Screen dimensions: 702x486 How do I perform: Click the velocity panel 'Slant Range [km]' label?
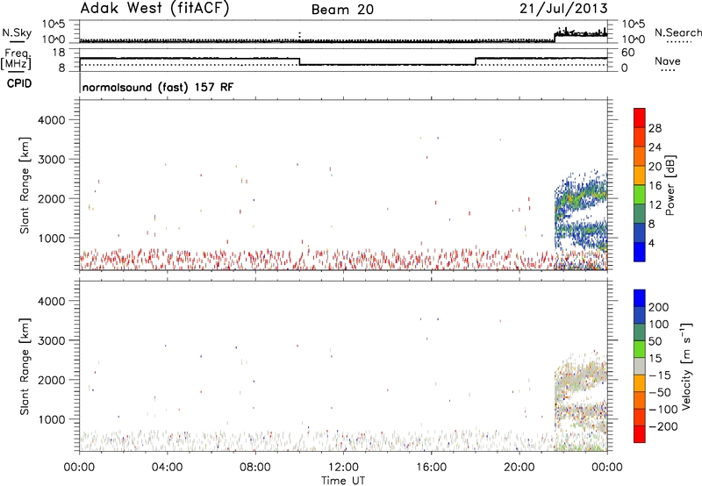point(25,367)
